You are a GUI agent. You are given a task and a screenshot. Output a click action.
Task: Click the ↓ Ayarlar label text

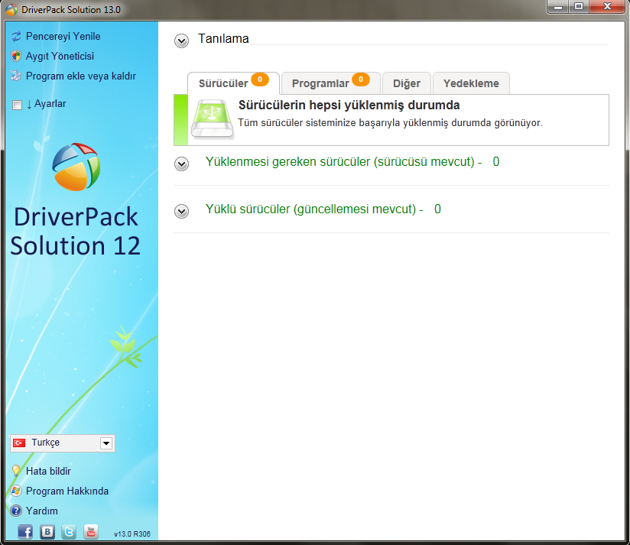pyautogui.click(x=46, y=104)
